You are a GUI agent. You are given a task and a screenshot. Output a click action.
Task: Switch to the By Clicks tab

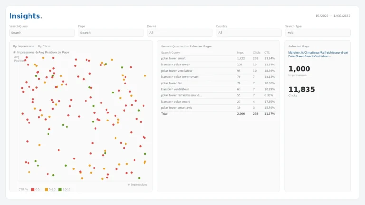point(45,46)
